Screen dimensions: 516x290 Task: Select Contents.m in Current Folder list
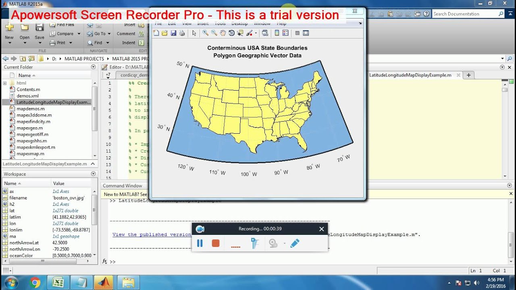click(x=28, y=89)
